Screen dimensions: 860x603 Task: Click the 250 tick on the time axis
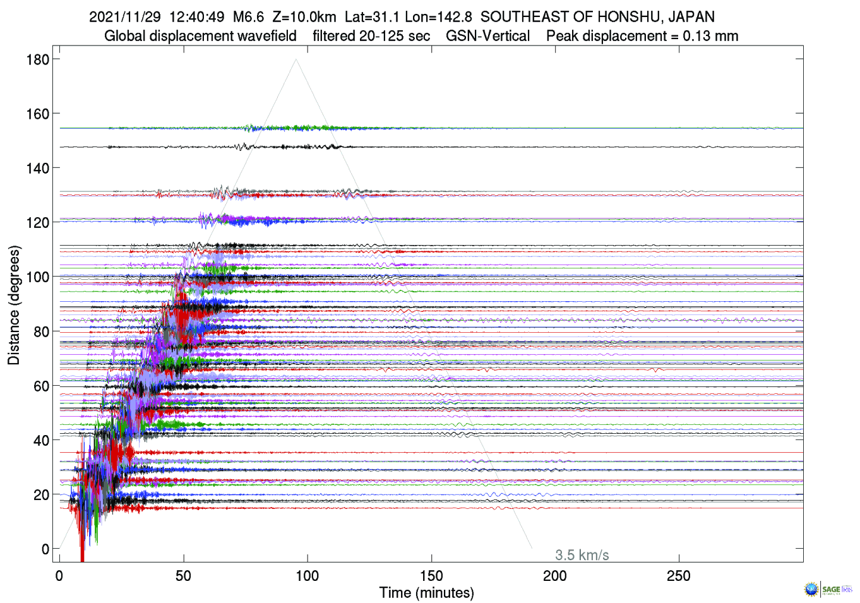click(679, 576)
